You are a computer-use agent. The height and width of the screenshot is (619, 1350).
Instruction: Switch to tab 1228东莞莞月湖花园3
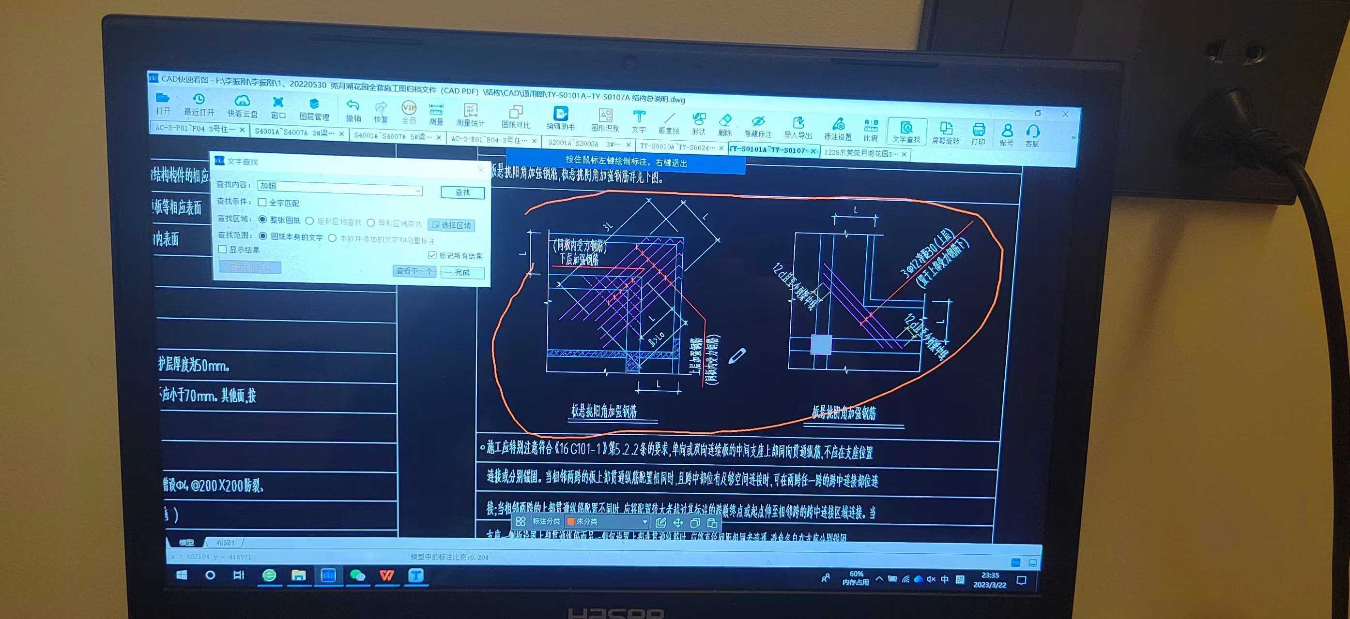860,153
